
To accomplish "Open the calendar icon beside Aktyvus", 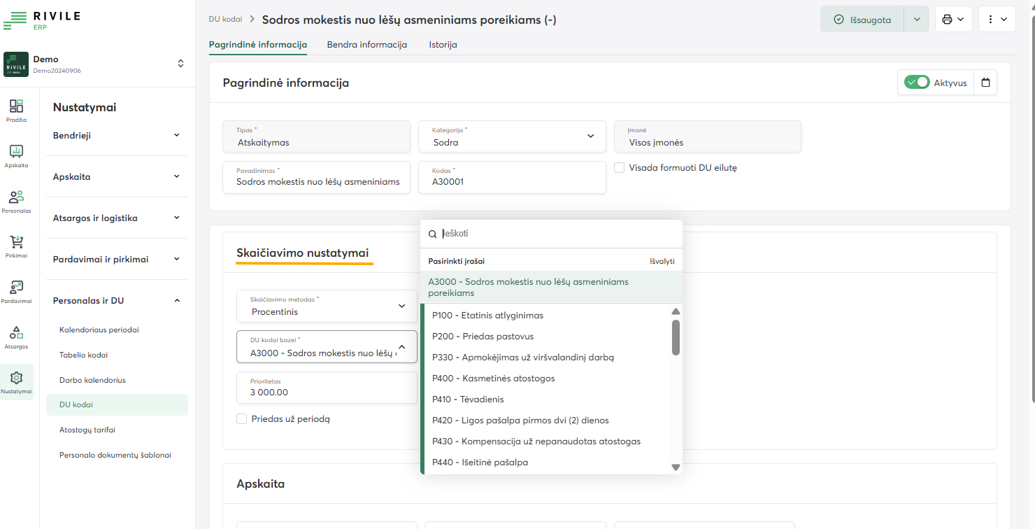I will pyautogui.click(x=985, y=83).
